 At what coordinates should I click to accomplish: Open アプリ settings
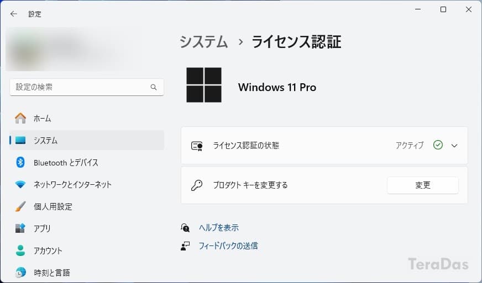(x=87, y=228)
